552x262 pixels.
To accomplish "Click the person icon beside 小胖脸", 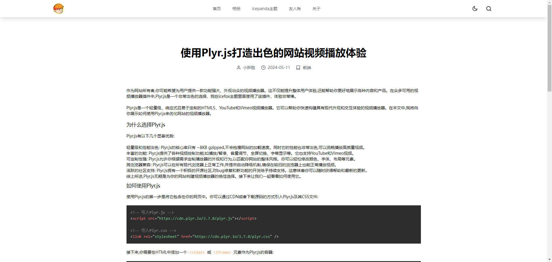I will click(x=238, y=68).
